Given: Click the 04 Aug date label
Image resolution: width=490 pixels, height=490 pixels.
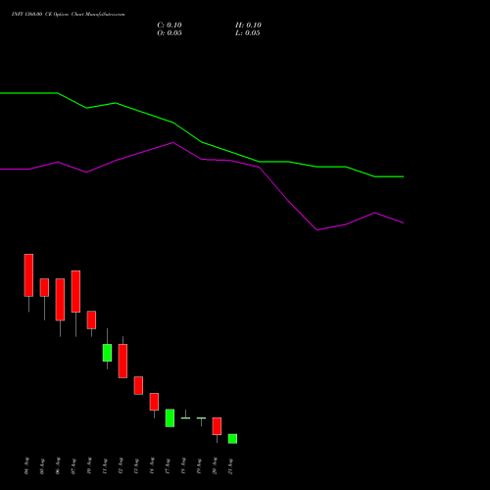Looking at the screenshot, I should pyautogui.click(x=26, y=465).
